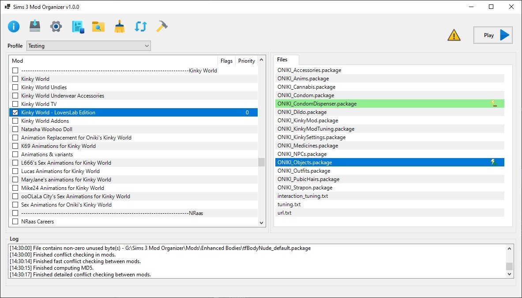Enable K69 Animations for Kinky World checkbox
The height and width of the screenshot is (298, 522).
15,146
